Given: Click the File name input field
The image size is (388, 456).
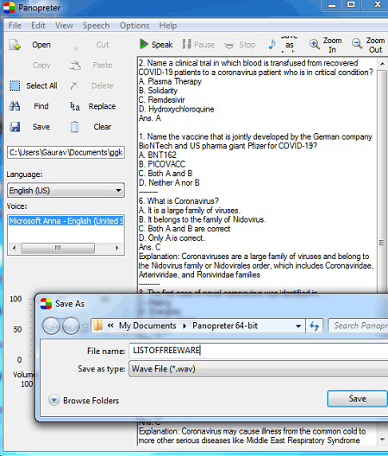Looking at the screenshot, I should pos(258,351).
